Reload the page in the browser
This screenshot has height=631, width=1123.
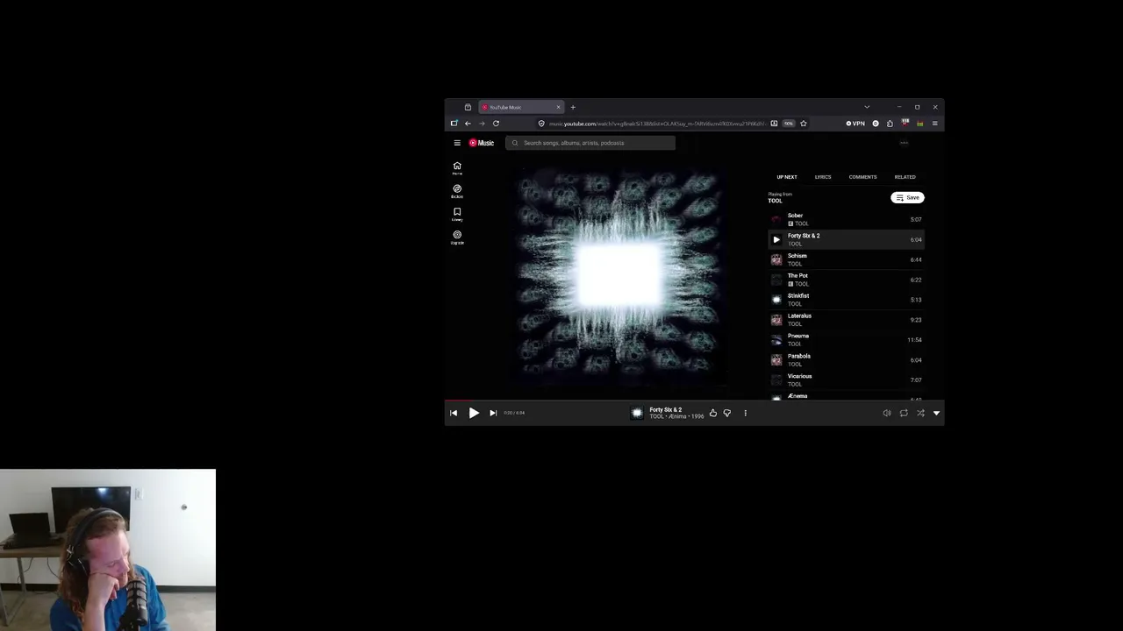click(x=496, y=124)
